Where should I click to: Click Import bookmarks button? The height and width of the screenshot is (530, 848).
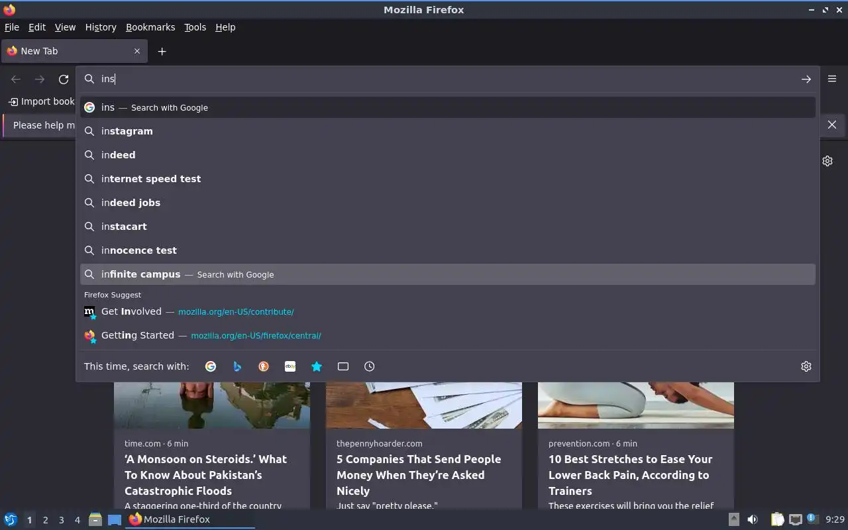click(x=41, y=101)
